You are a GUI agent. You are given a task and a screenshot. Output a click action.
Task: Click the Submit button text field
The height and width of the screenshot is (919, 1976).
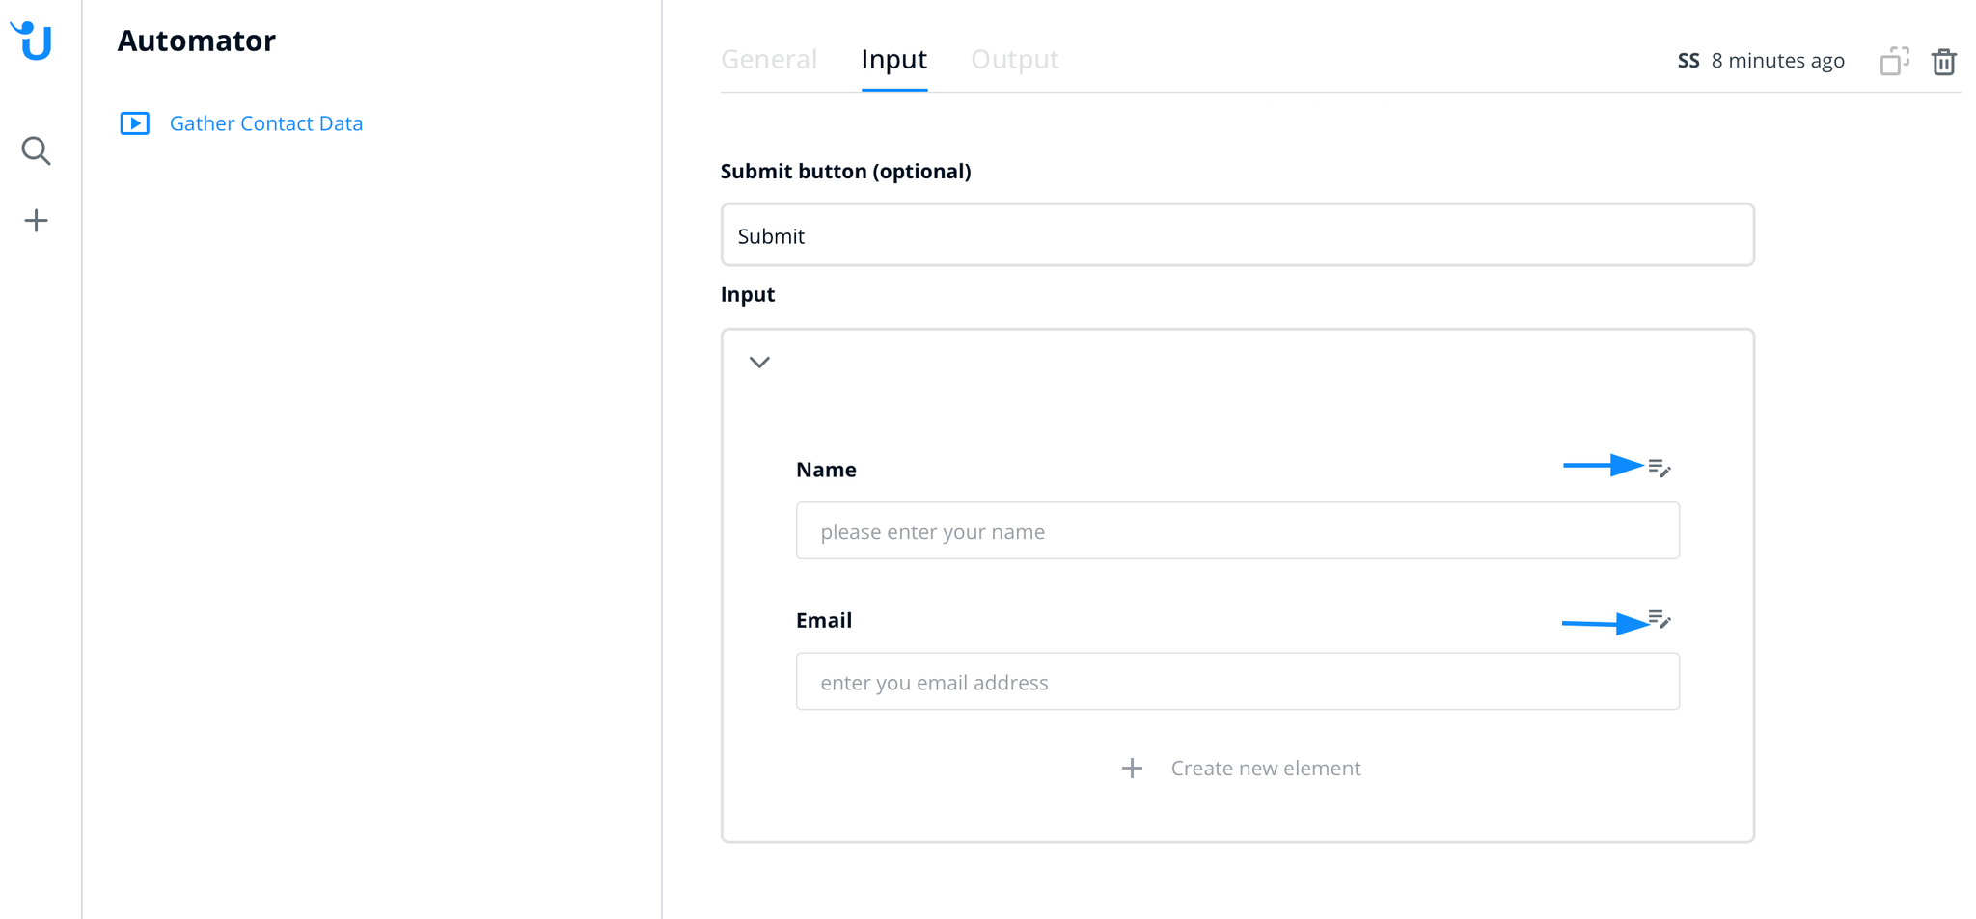pyautogui.click(x=1237, y=235)
